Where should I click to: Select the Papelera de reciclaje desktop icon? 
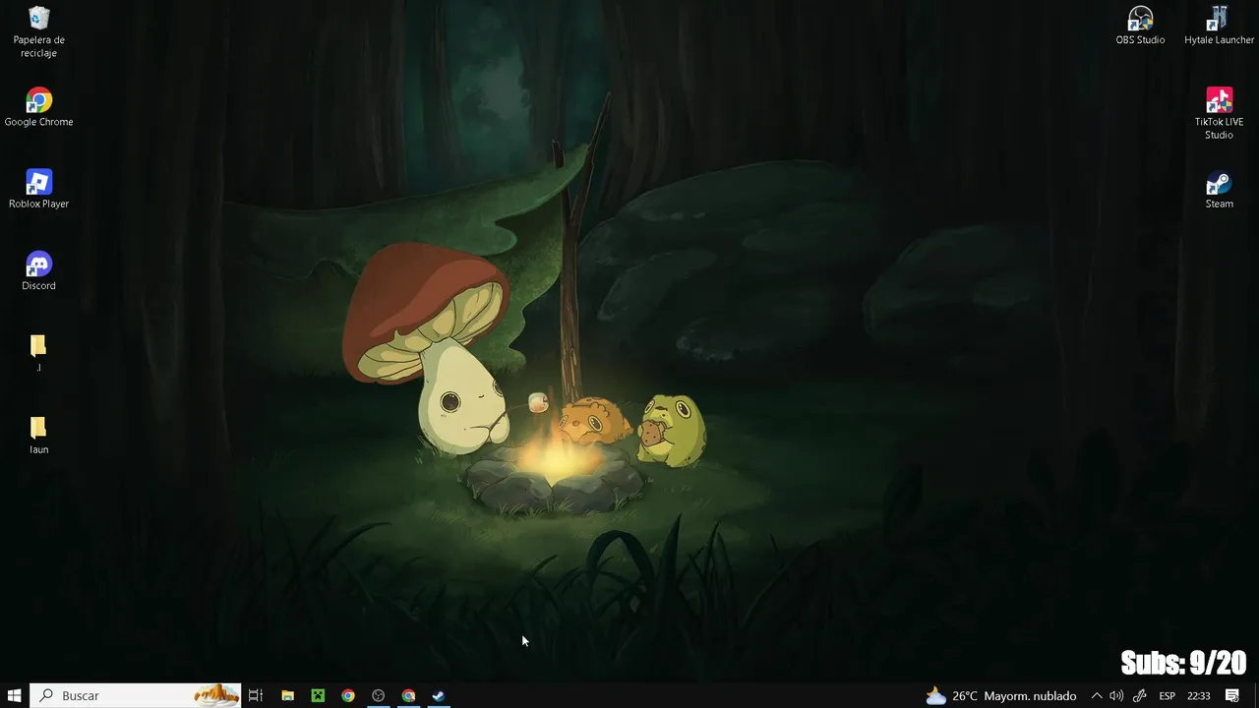[x=38, y=31]
